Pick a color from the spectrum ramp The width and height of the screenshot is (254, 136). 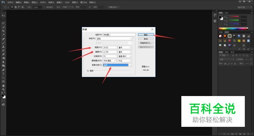233,29
